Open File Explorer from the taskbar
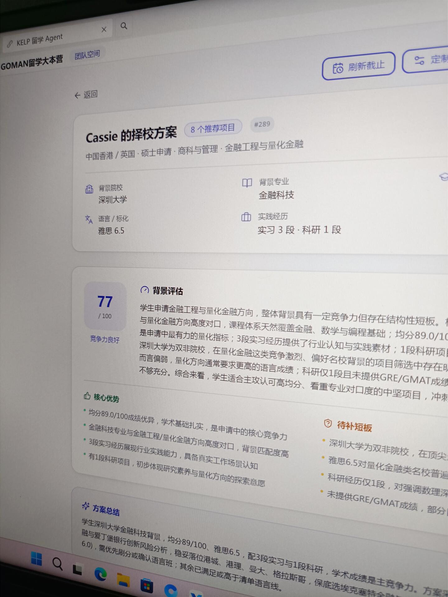 (x=123, y=580)
